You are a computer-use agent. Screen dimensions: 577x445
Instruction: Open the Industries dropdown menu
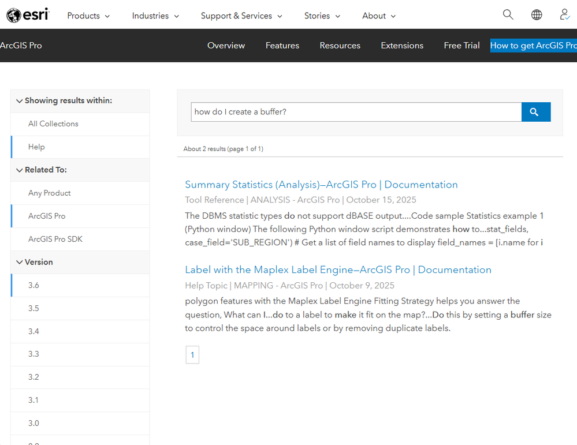tap(155, 16)
